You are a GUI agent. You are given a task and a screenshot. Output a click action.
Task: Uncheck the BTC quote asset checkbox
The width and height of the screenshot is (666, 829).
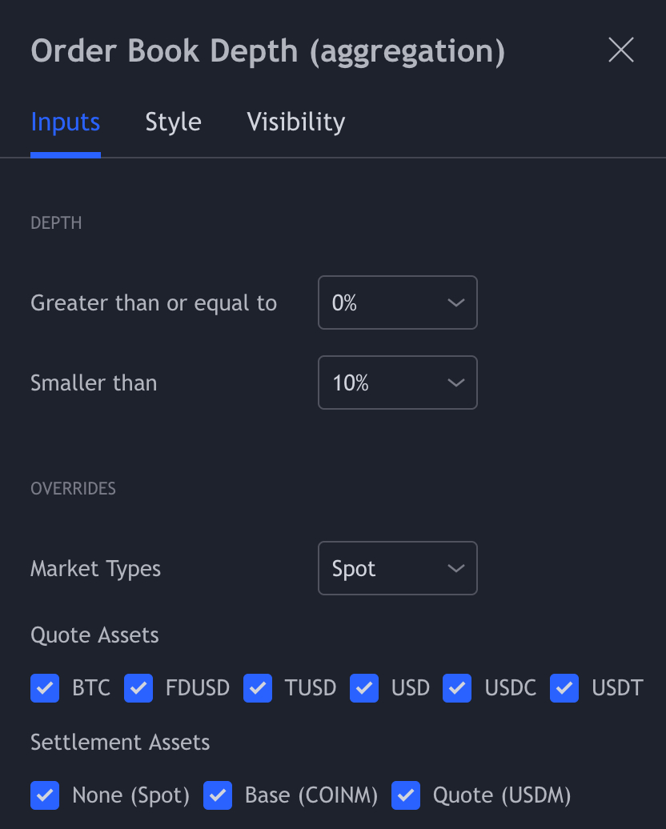tap(45, 687)
